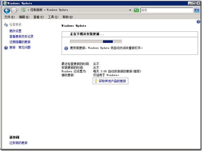Go back with the blue back arrow
Image resolution: width=202 pixels, height=151 pixels.
pos(7,10)
